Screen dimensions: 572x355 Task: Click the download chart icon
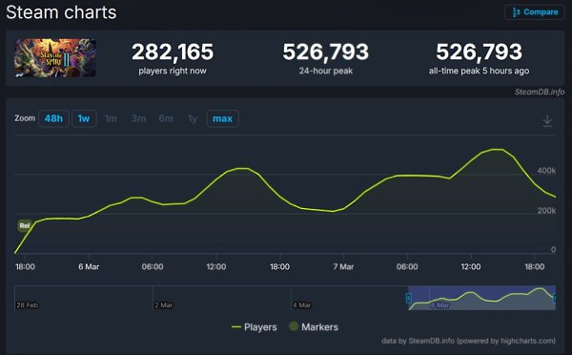tap(547, 120)
